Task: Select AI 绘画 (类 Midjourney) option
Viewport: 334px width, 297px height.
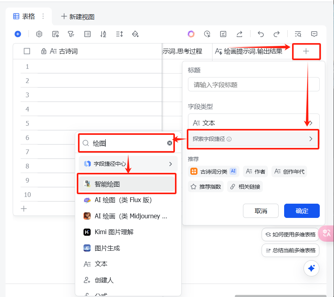Action: click(128, 216)
